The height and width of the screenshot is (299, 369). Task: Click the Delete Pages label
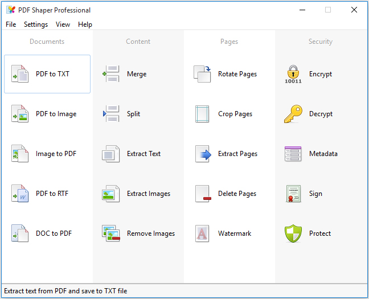237,194
